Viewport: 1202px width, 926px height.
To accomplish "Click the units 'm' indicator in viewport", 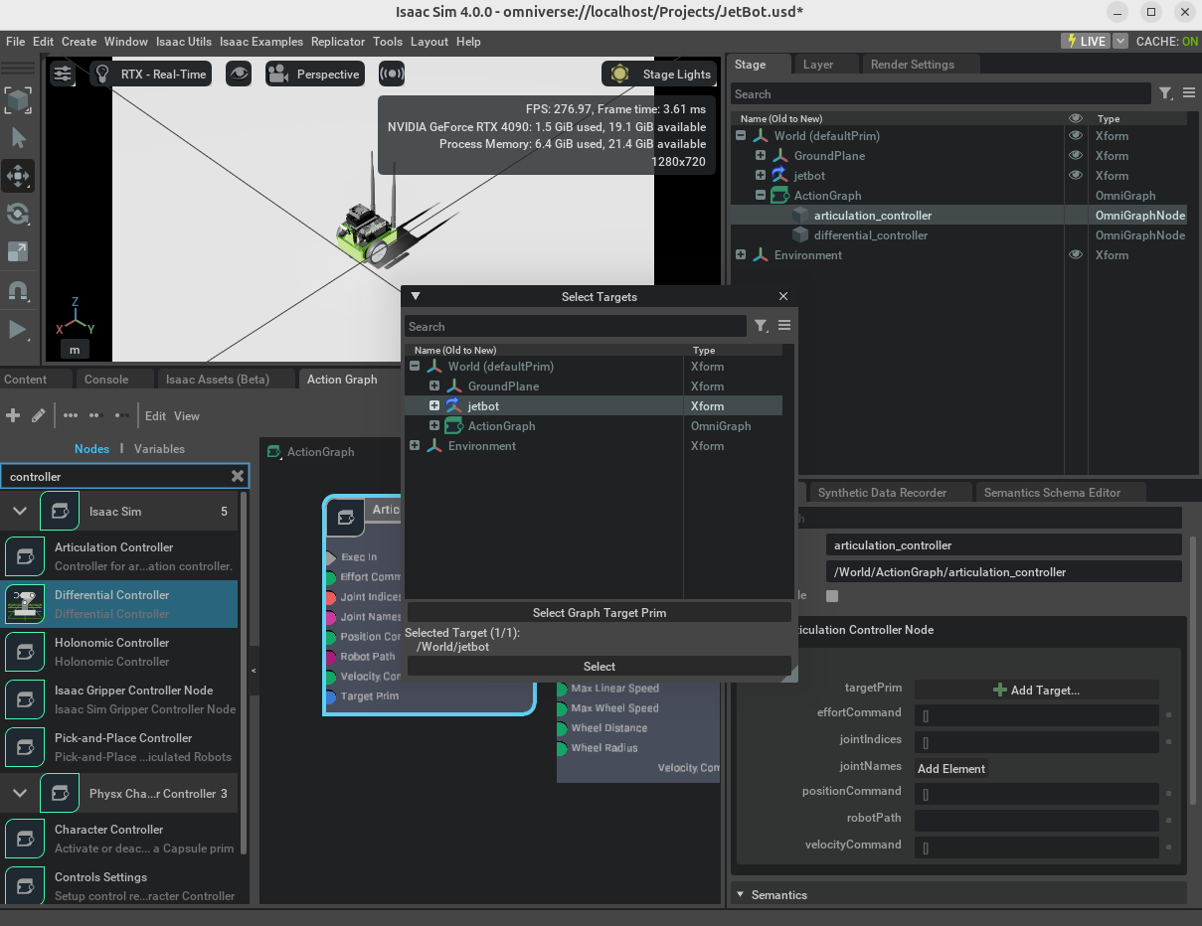I will 75,349.
